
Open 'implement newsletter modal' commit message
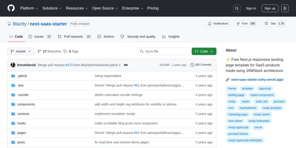tap(115, 114)
